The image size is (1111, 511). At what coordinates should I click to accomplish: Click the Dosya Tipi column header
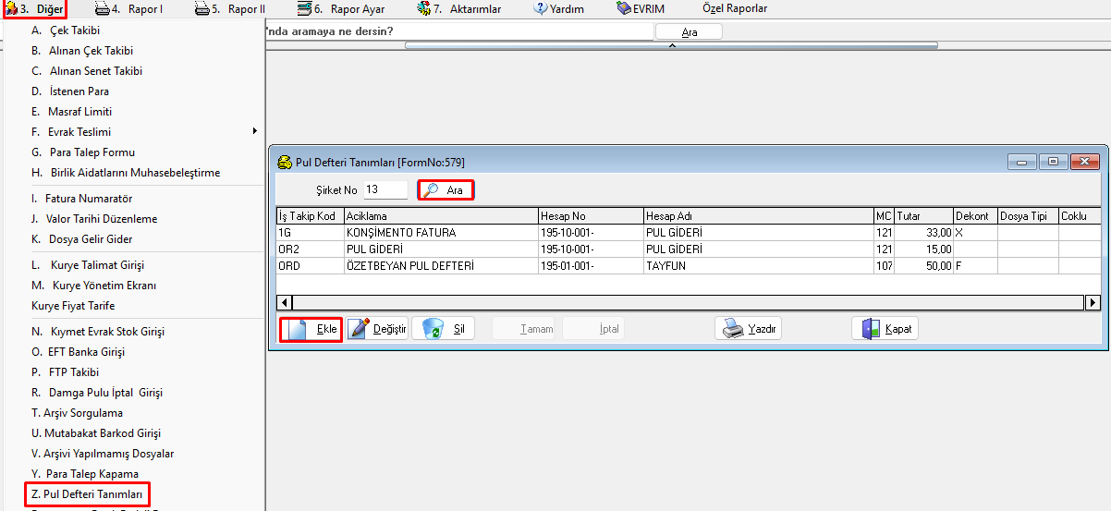click(1028, 216)
